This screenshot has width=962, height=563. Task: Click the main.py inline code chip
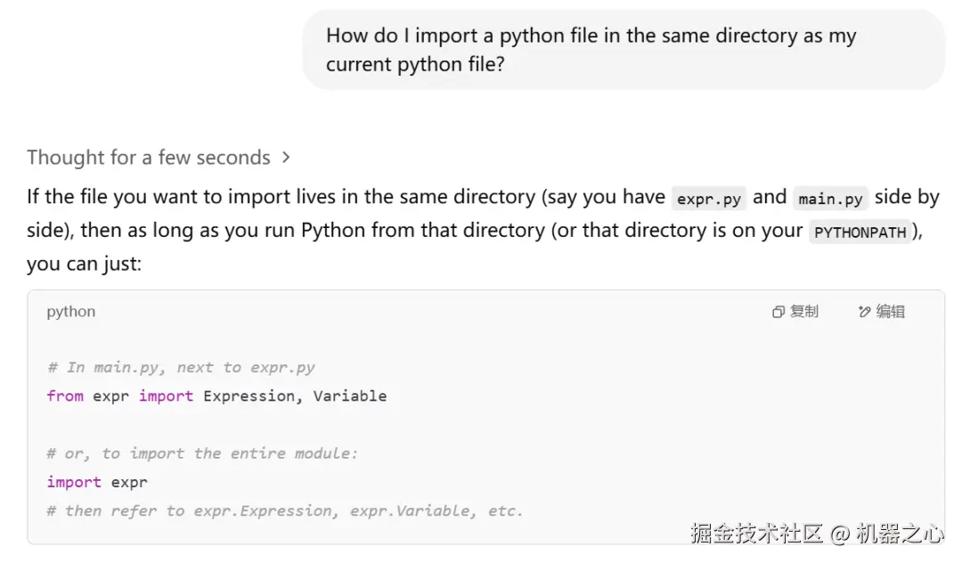830,199
